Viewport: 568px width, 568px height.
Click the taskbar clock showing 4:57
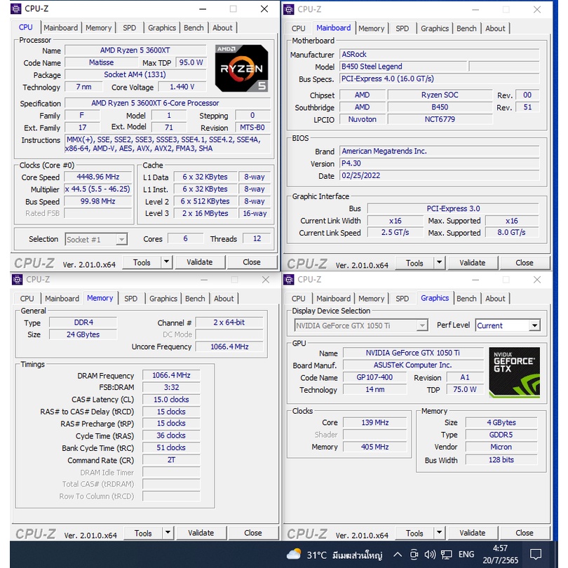500,555
